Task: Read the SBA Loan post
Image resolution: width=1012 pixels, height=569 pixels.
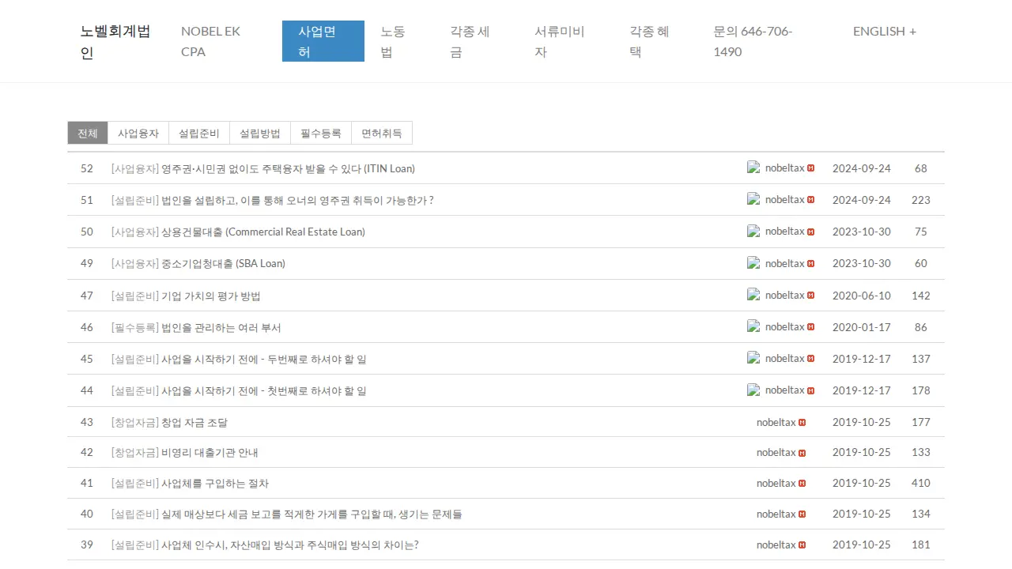Action: click(223, 263)
